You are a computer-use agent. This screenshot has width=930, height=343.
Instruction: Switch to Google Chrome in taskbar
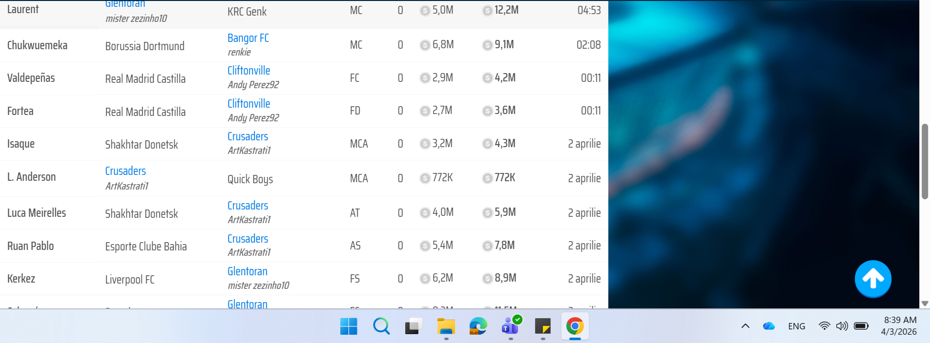[575, 326]
